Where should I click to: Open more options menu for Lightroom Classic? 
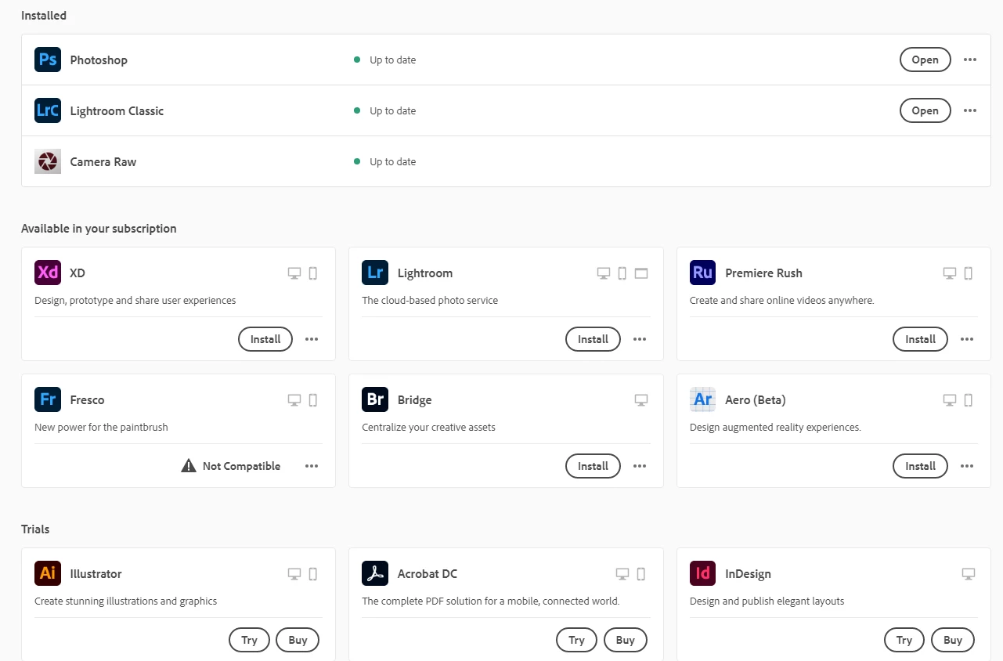[x=970, y=110]
